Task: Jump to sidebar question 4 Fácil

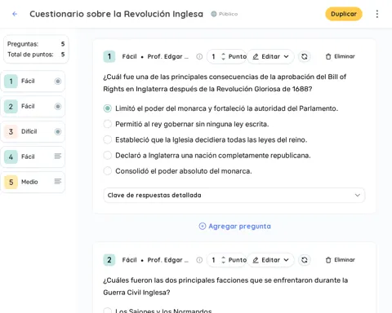Action: (x=33, y=156)
